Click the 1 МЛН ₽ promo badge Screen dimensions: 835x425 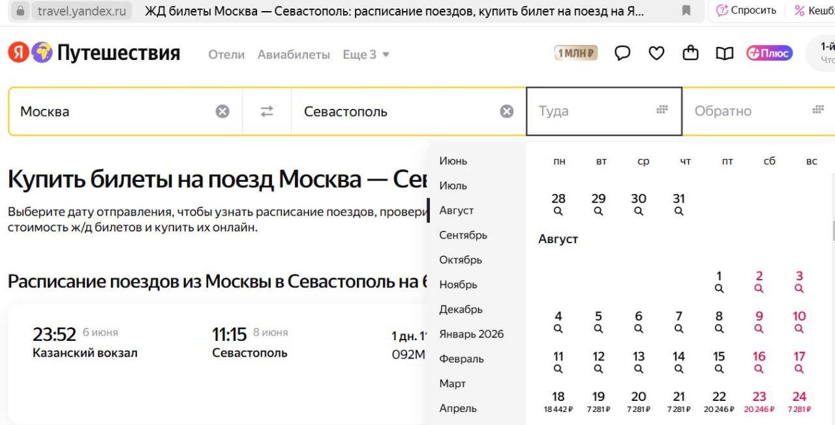click(x=576, y=53)
